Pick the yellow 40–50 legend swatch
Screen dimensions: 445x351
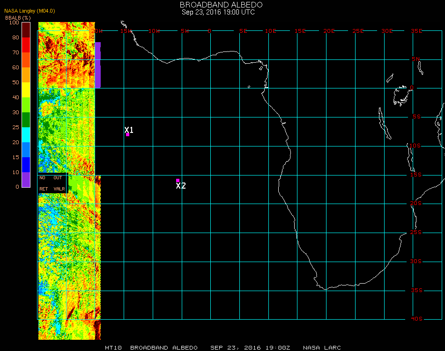(x=26, y=89)
